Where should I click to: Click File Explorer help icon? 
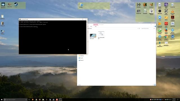coord(155,26)
